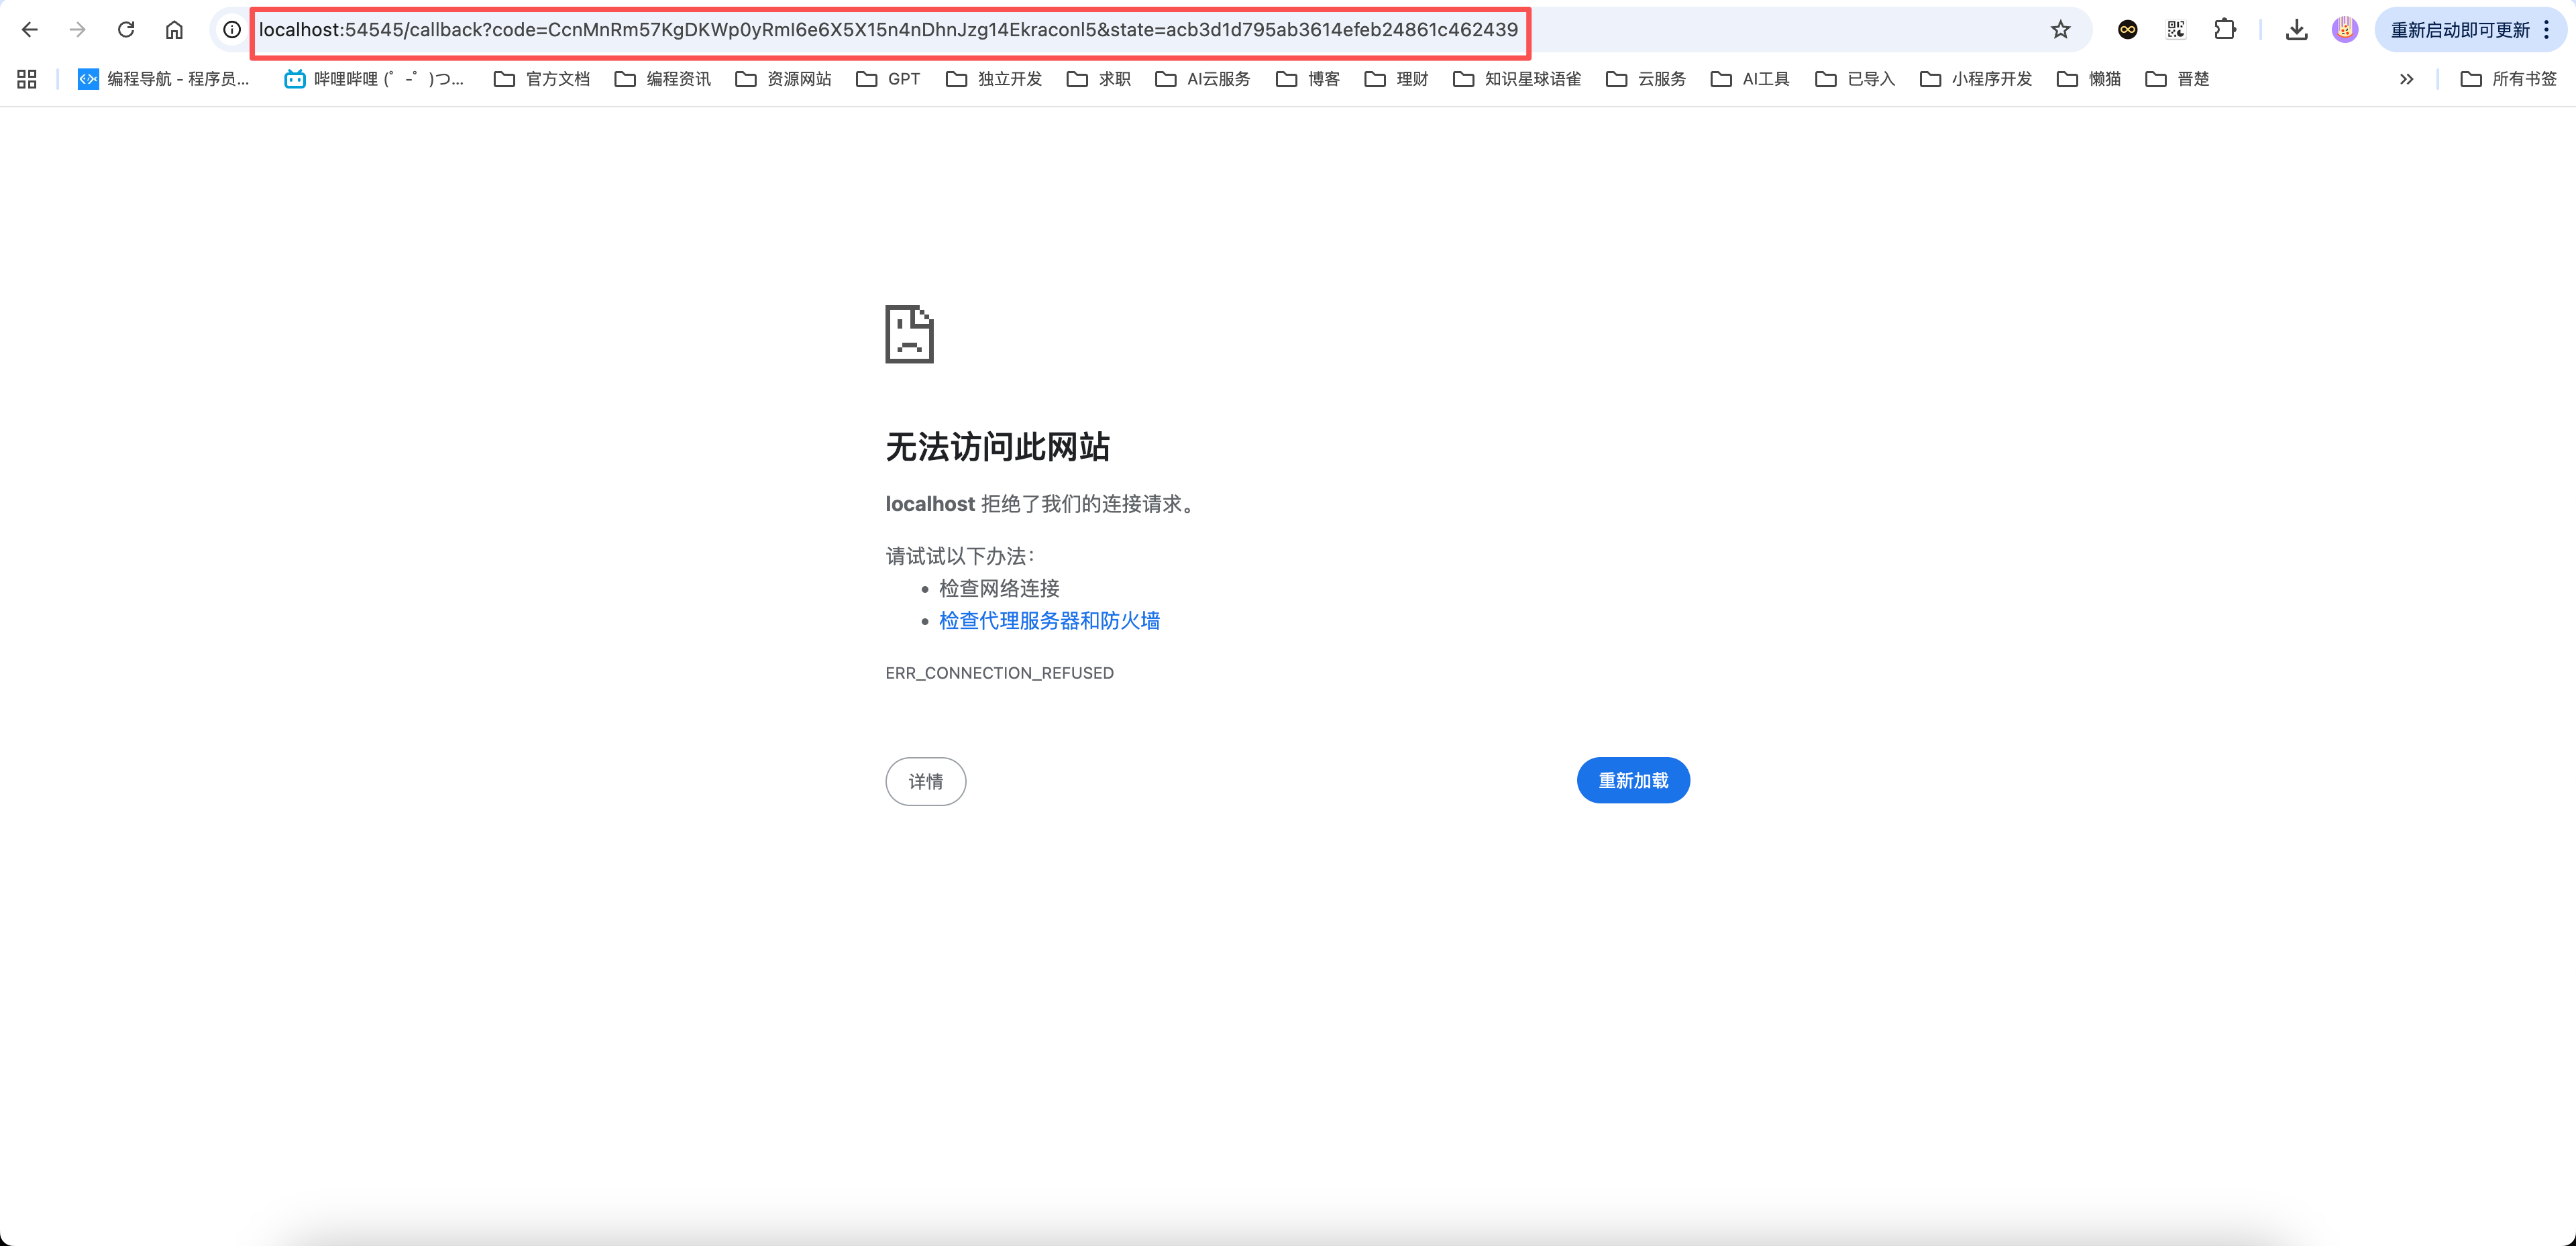The height and width of the screenshot is (1246, 2576).
Task: Click the localhost callback URL address bar
Action: [x=888, y=30]
